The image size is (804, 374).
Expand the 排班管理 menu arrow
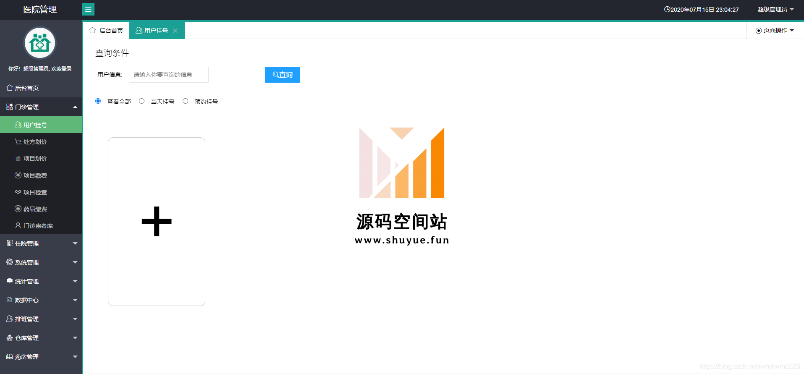point(75,319)
